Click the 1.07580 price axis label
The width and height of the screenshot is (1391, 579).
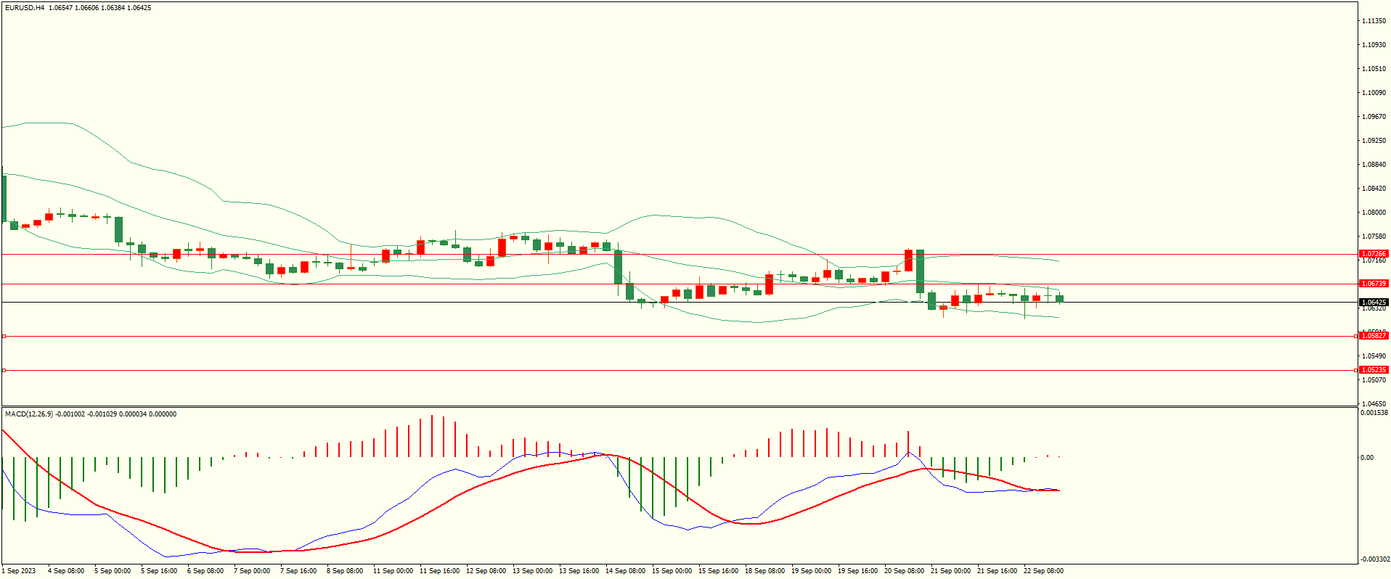point(1374,237)
